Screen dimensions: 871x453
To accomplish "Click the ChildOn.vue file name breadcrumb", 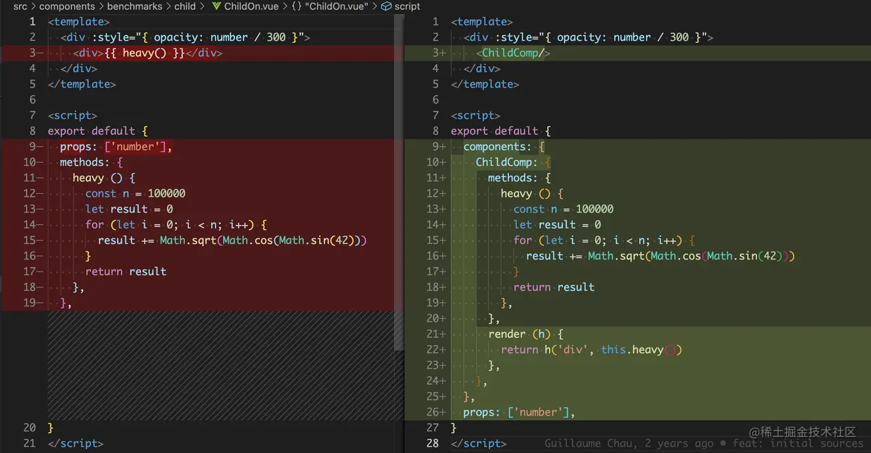I will (x=250, y=6).
